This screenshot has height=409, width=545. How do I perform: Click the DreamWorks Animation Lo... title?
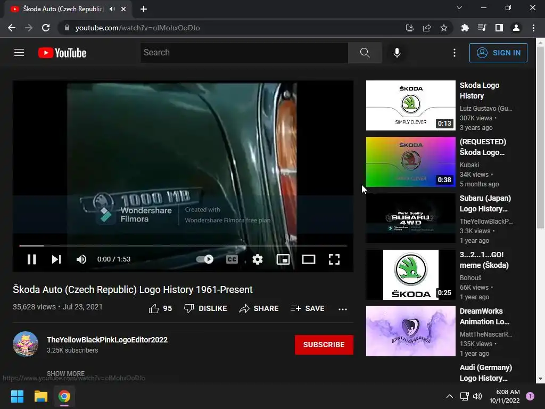(484, 316)
